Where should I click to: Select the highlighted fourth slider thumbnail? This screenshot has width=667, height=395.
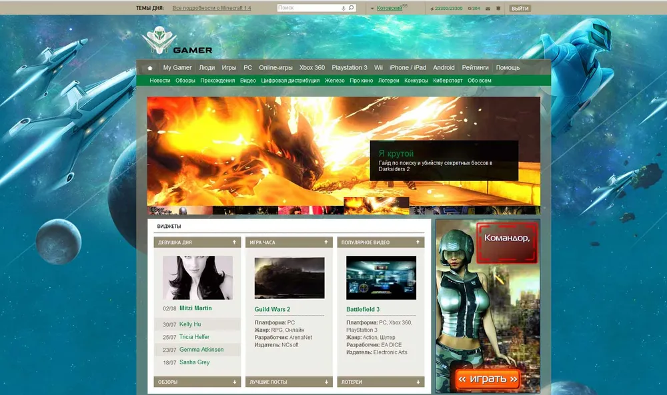pos(376,206)
